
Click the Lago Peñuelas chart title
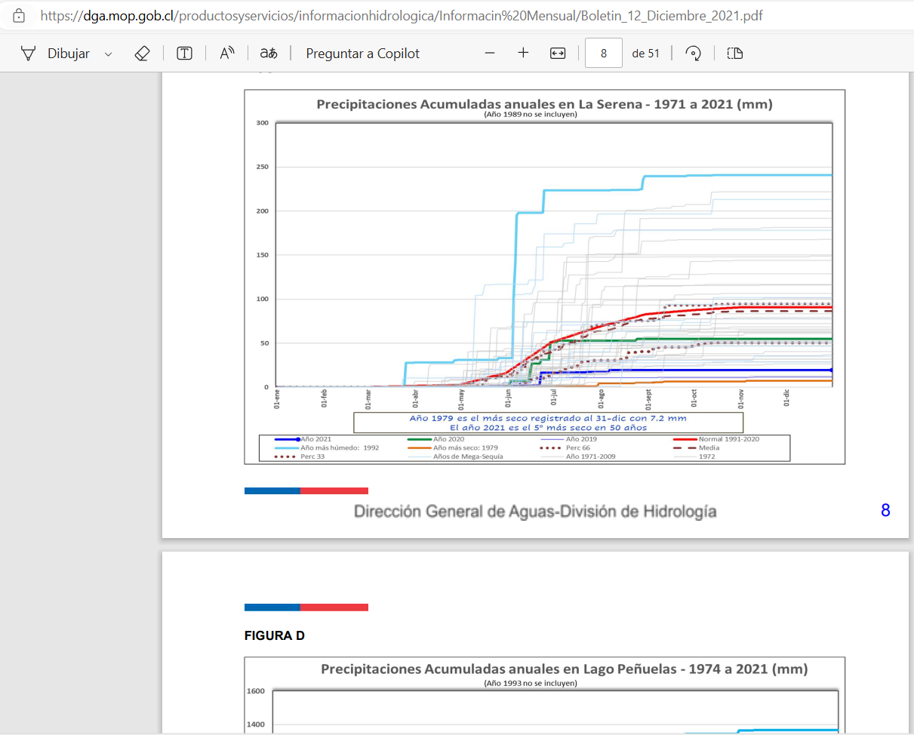pos(564,669)
